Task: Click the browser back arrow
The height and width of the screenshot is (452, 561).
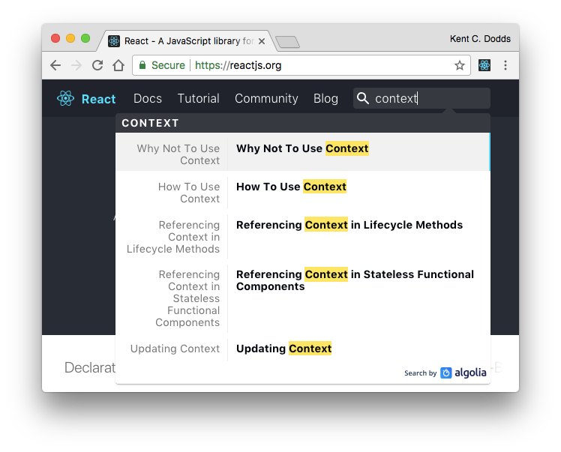Action: (55, 65)
